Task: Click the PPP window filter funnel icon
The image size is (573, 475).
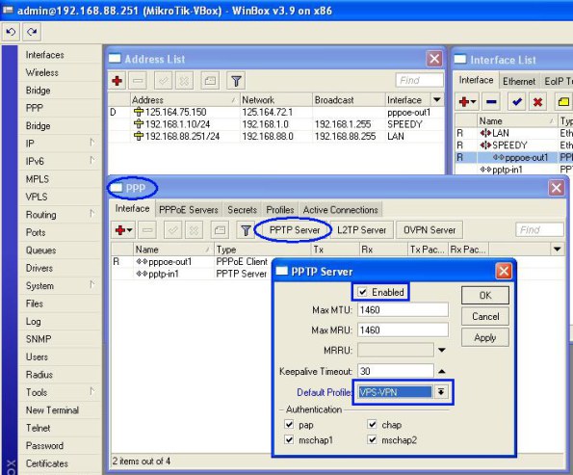Action: pyautogui.click(x=246, y=230)
